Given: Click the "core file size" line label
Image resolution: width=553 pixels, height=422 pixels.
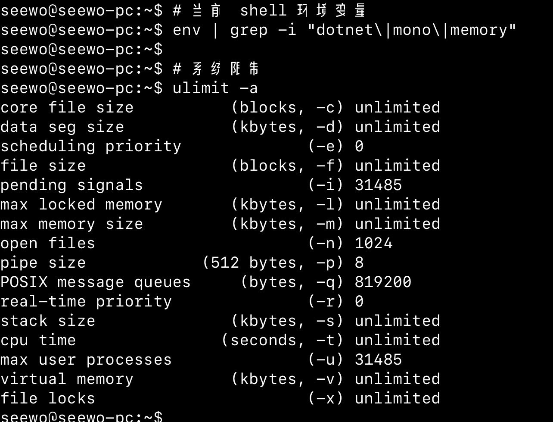Looking at the screenshot, I should tap(67, 108).
